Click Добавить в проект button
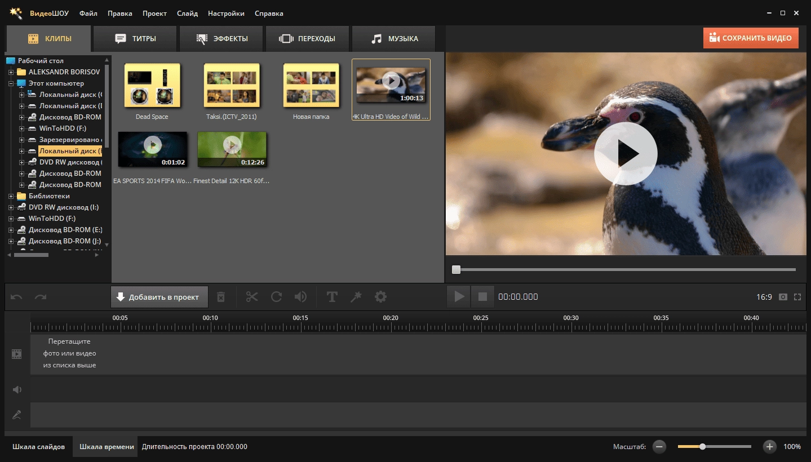Image resolution: width=811 pixels, height=462 pixels. click(x=159, y=297)
